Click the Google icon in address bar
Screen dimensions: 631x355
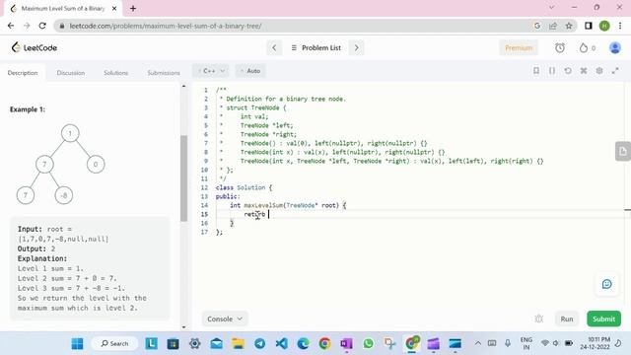pos(536,26)
